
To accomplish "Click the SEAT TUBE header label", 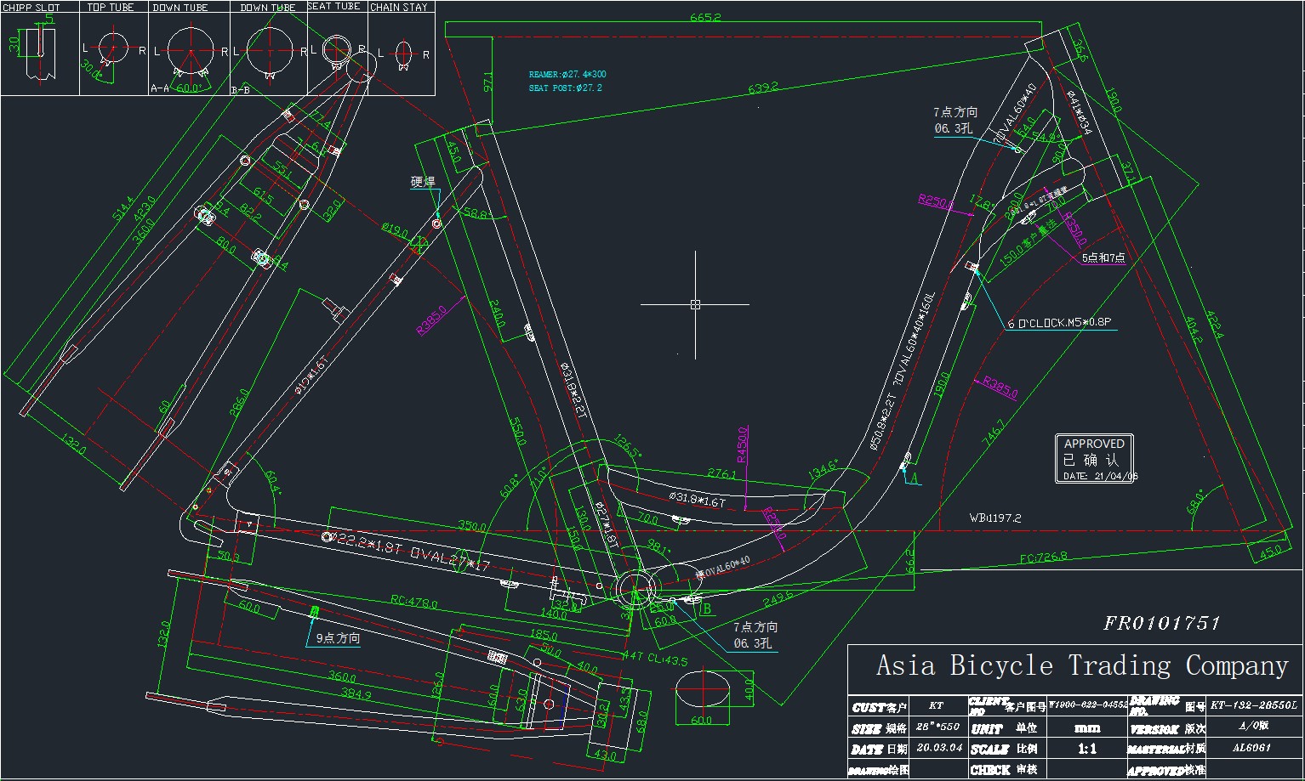I will click(x=333, y=7).
